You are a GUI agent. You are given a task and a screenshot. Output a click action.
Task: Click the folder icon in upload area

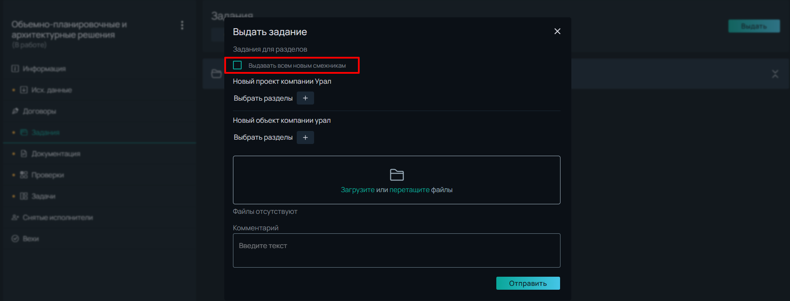(x=397, y=175)
